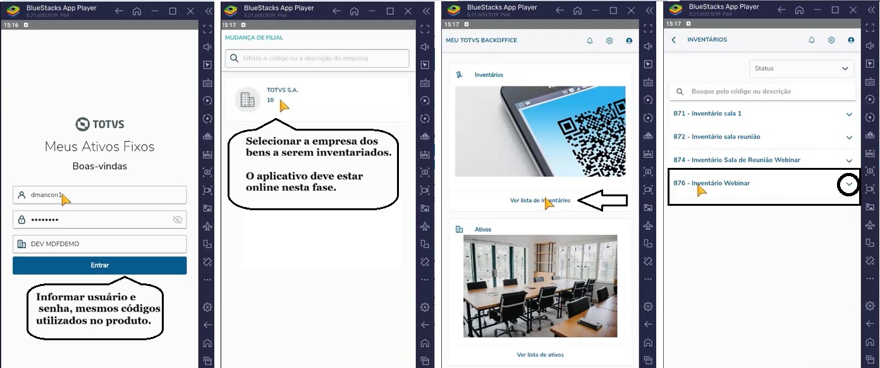Focus the password field on login screen
Image resolution: width=880 pixels, height=368 pixels.
[x=99, y=220]
